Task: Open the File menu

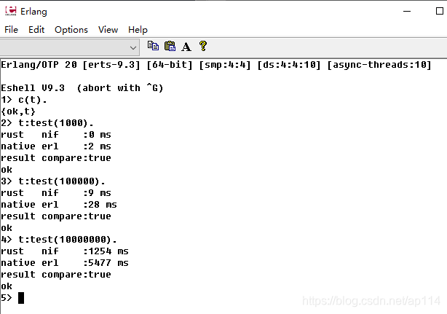Action: tap(11, 30)
